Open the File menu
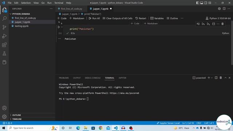233x131 pixels. point(9,3)
